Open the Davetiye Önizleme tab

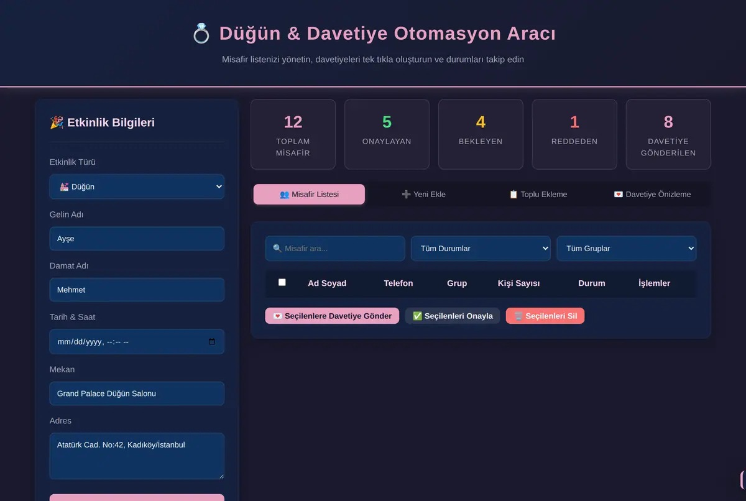(x=652, y=194)
